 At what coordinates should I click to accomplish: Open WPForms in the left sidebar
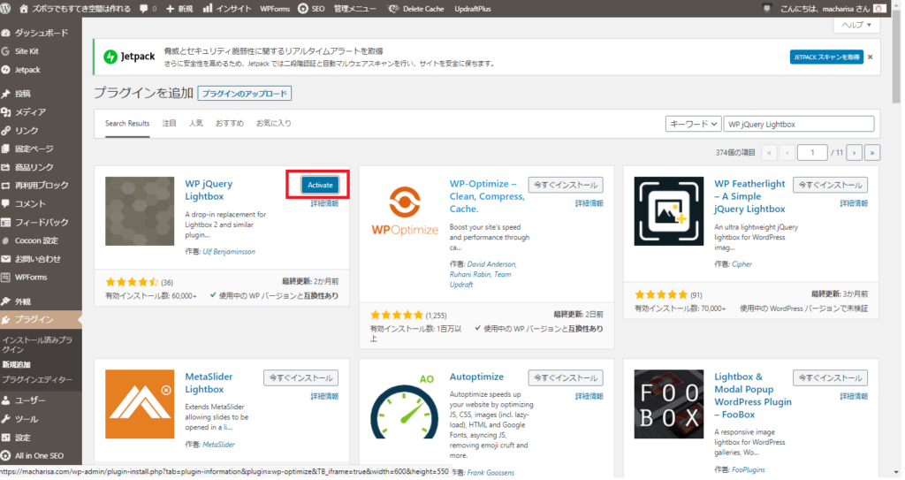(x=31, y=278)
